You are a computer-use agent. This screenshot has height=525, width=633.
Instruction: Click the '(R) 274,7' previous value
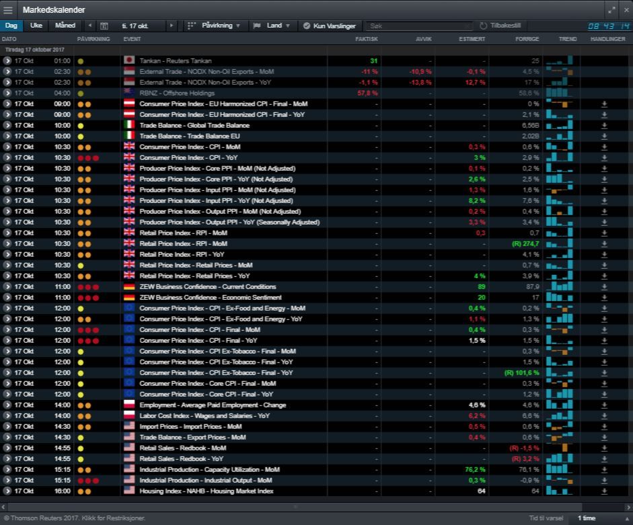525,244
